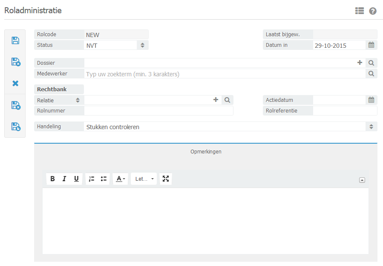
Task: Click the Medewerker search magnifier
Action: coord(371,74)
